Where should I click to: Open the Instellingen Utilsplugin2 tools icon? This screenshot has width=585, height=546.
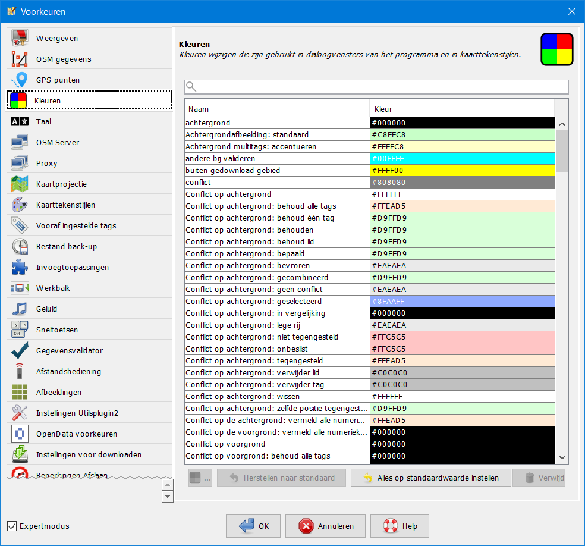pyautogui.click(x=20, y=413)
